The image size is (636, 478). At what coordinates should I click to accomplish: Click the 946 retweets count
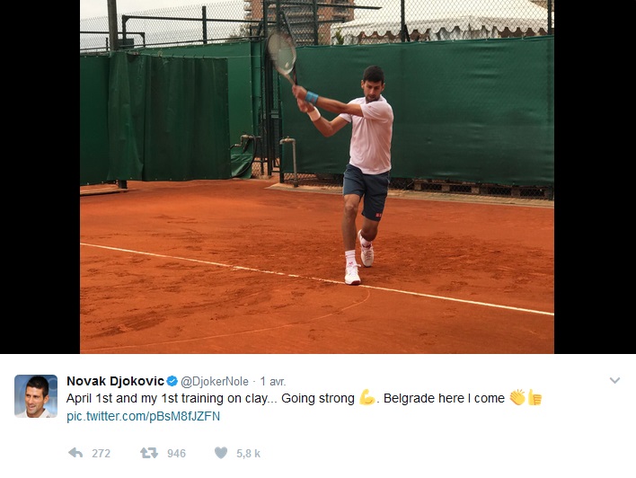pyautogui.click(x=176, y=453)
